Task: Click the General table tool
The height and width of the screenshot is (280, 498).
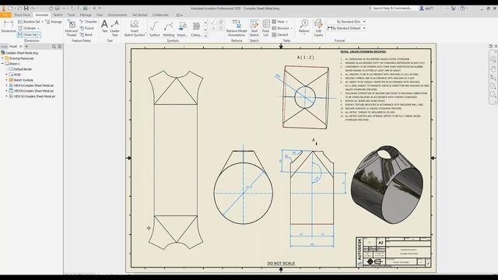Action: point(280,34)
